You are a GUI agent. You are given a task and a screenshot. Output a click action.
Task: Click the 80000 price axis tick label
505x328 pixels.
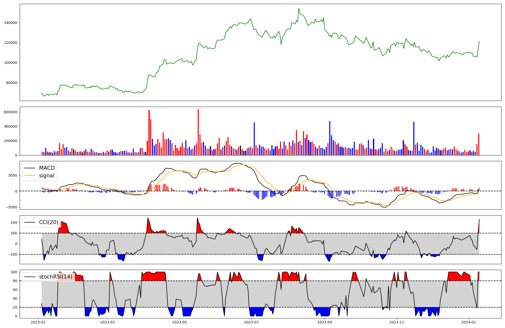(11, 83)
